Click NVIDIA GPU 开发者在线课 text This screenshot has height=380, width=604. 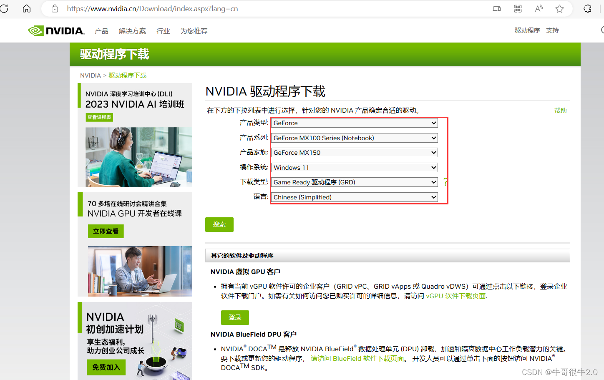(135, 214)
